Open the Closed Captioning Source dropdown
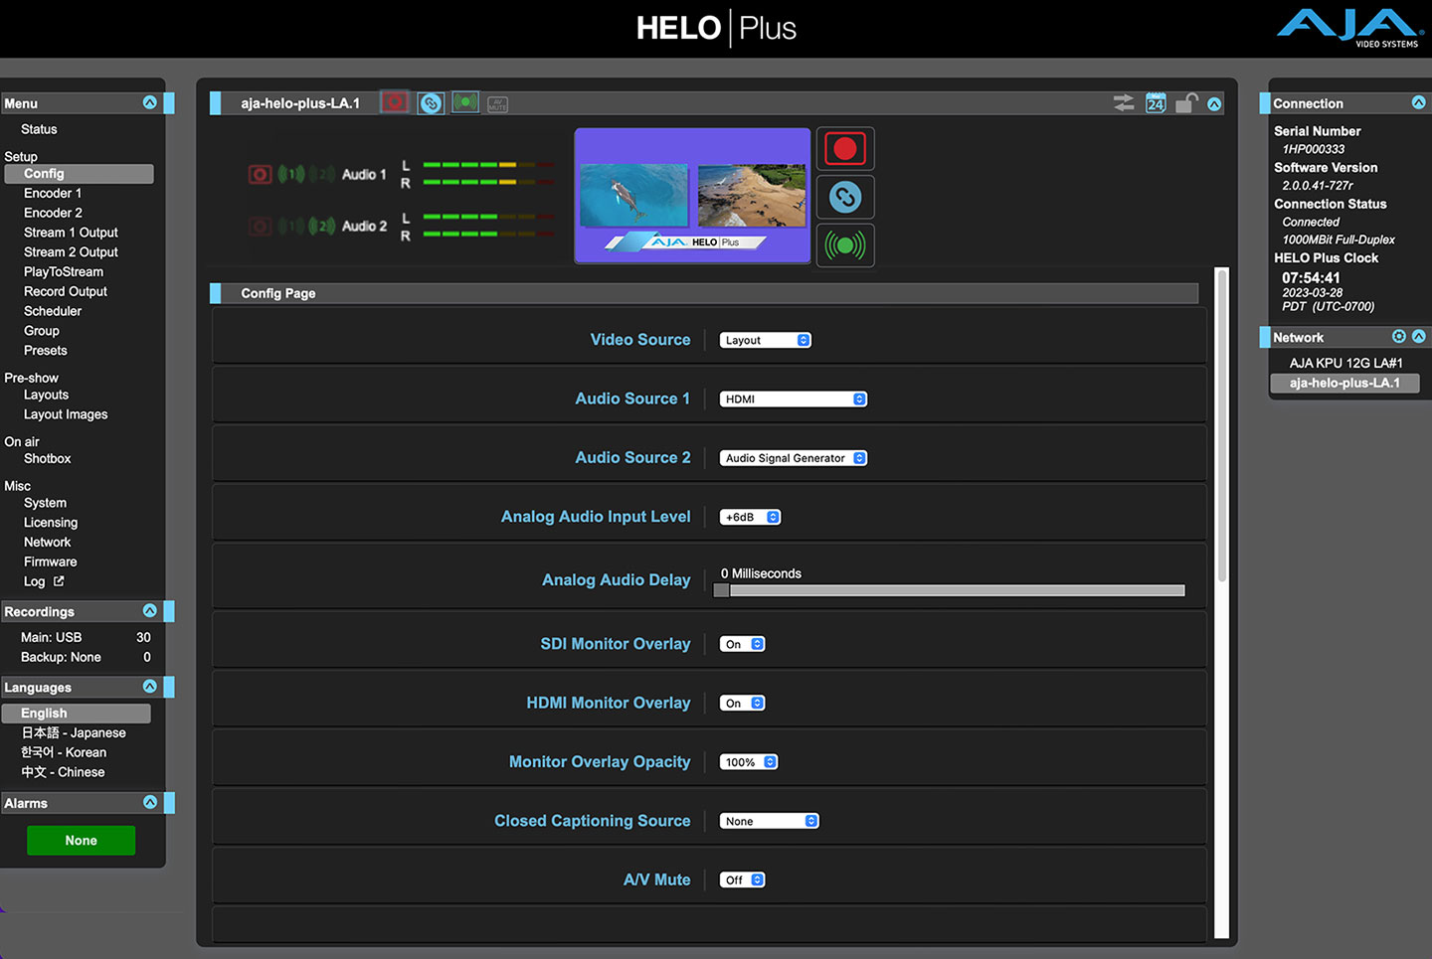Screen dimensions: 1432x959 pos(769,821)
